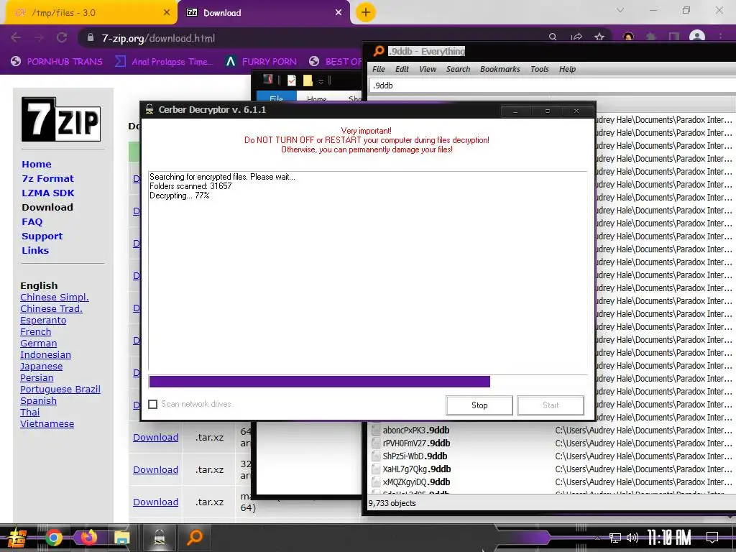Open the notification center icon
Screen dimensions: 736x552
click(x=712, y=537)
